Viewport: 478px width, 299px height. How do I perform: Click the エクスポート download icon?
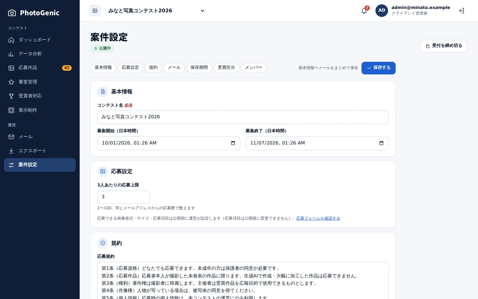[11, 151]
